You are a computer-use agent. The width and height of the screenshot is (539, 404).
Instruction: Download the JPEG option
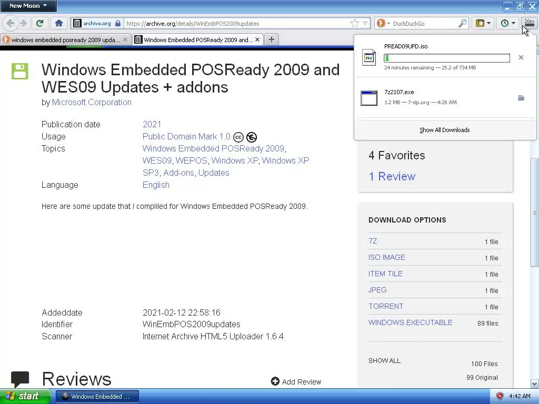[x=377, y=290]
